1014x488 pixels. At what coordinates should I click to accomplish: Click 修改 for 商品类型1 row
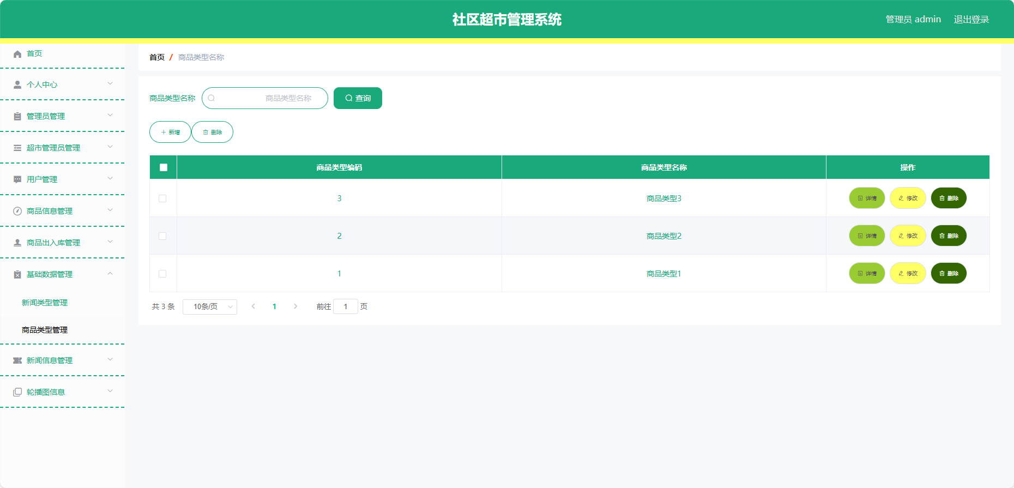point(908,274)
